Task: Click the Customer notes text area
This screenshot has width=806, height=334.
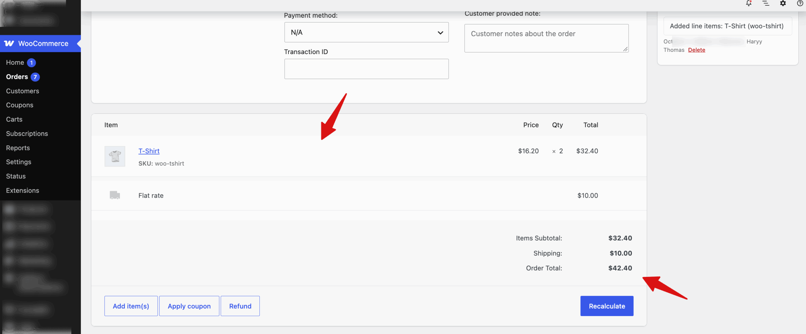Action: (x=547, y=38)
